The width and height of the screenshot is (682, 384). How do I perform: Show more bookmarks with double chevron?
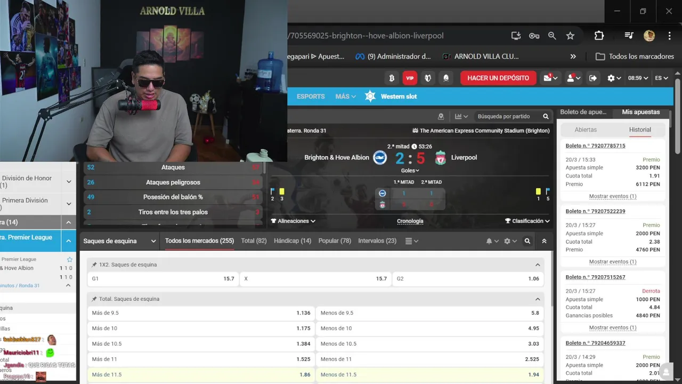(x=573, y=57)
